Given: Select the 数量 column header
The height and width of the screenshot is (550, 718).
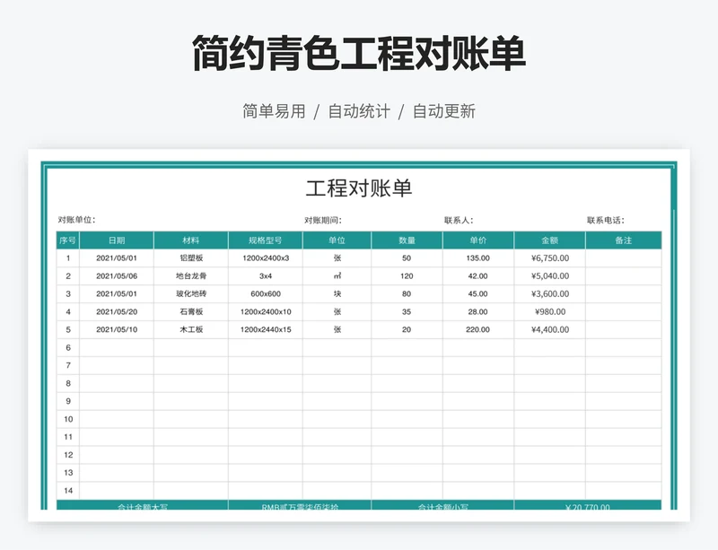Looking at the screenshot, I should 407,240.
